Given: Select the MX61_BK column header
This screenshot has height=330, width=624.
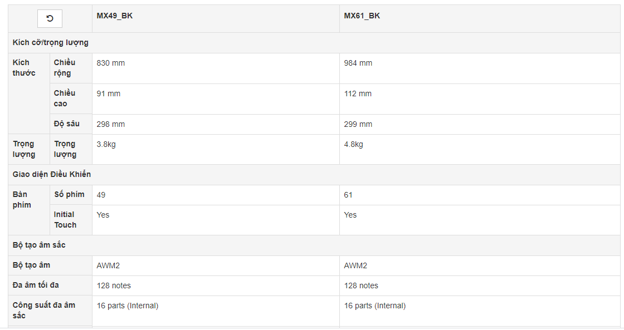Looking at the screenshot, I should [362, 16].
